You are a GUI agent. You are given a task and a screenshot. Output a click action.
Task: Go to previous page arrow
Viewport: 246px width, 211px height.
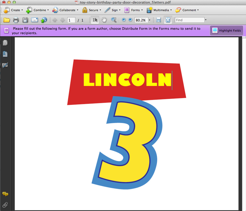coord(55,20)
